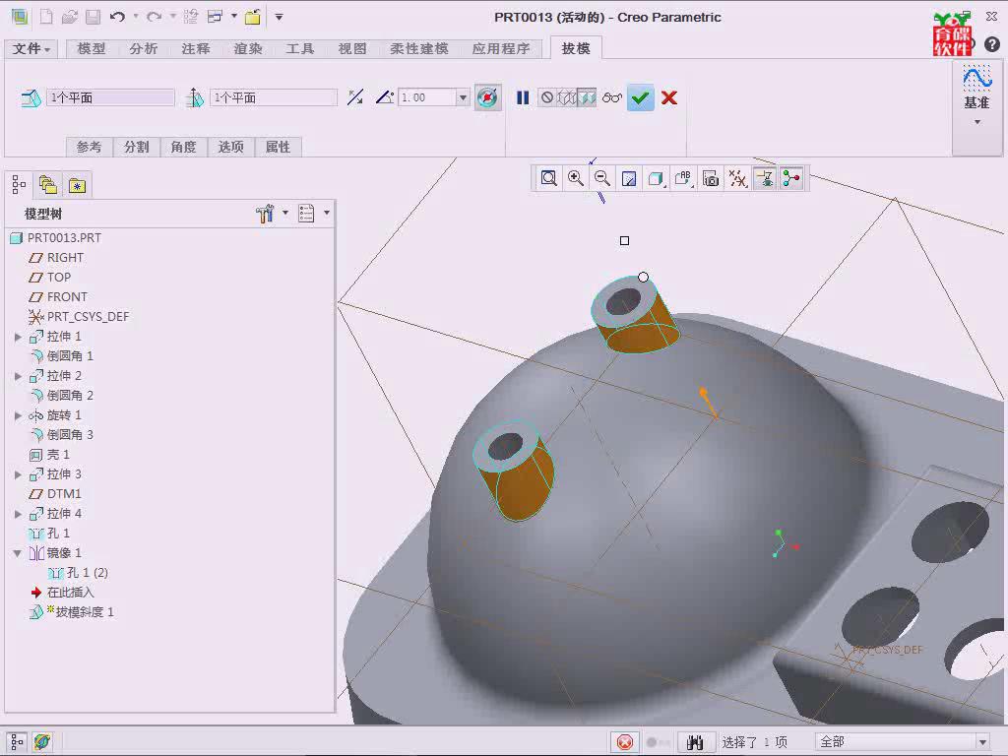
Task: Click the Open file icon
Action: (x=70, y=17)
